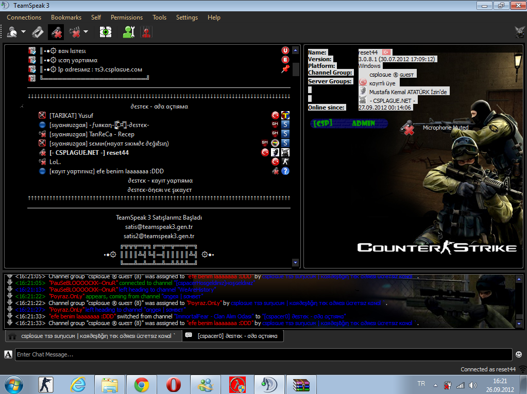Click the S badge next to furkan destek
527x394 pixels.
[285, 124]
